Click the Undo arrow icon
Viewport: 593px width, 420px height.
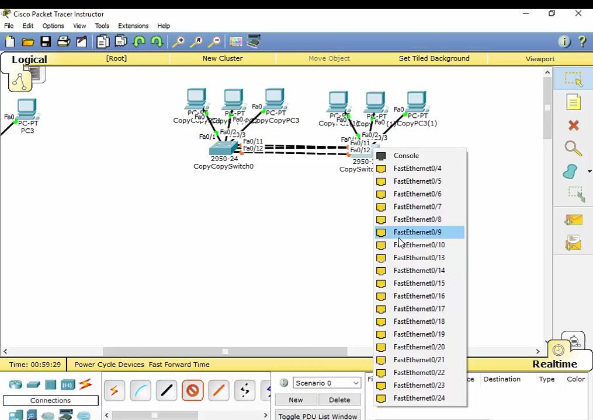[139, 41]
